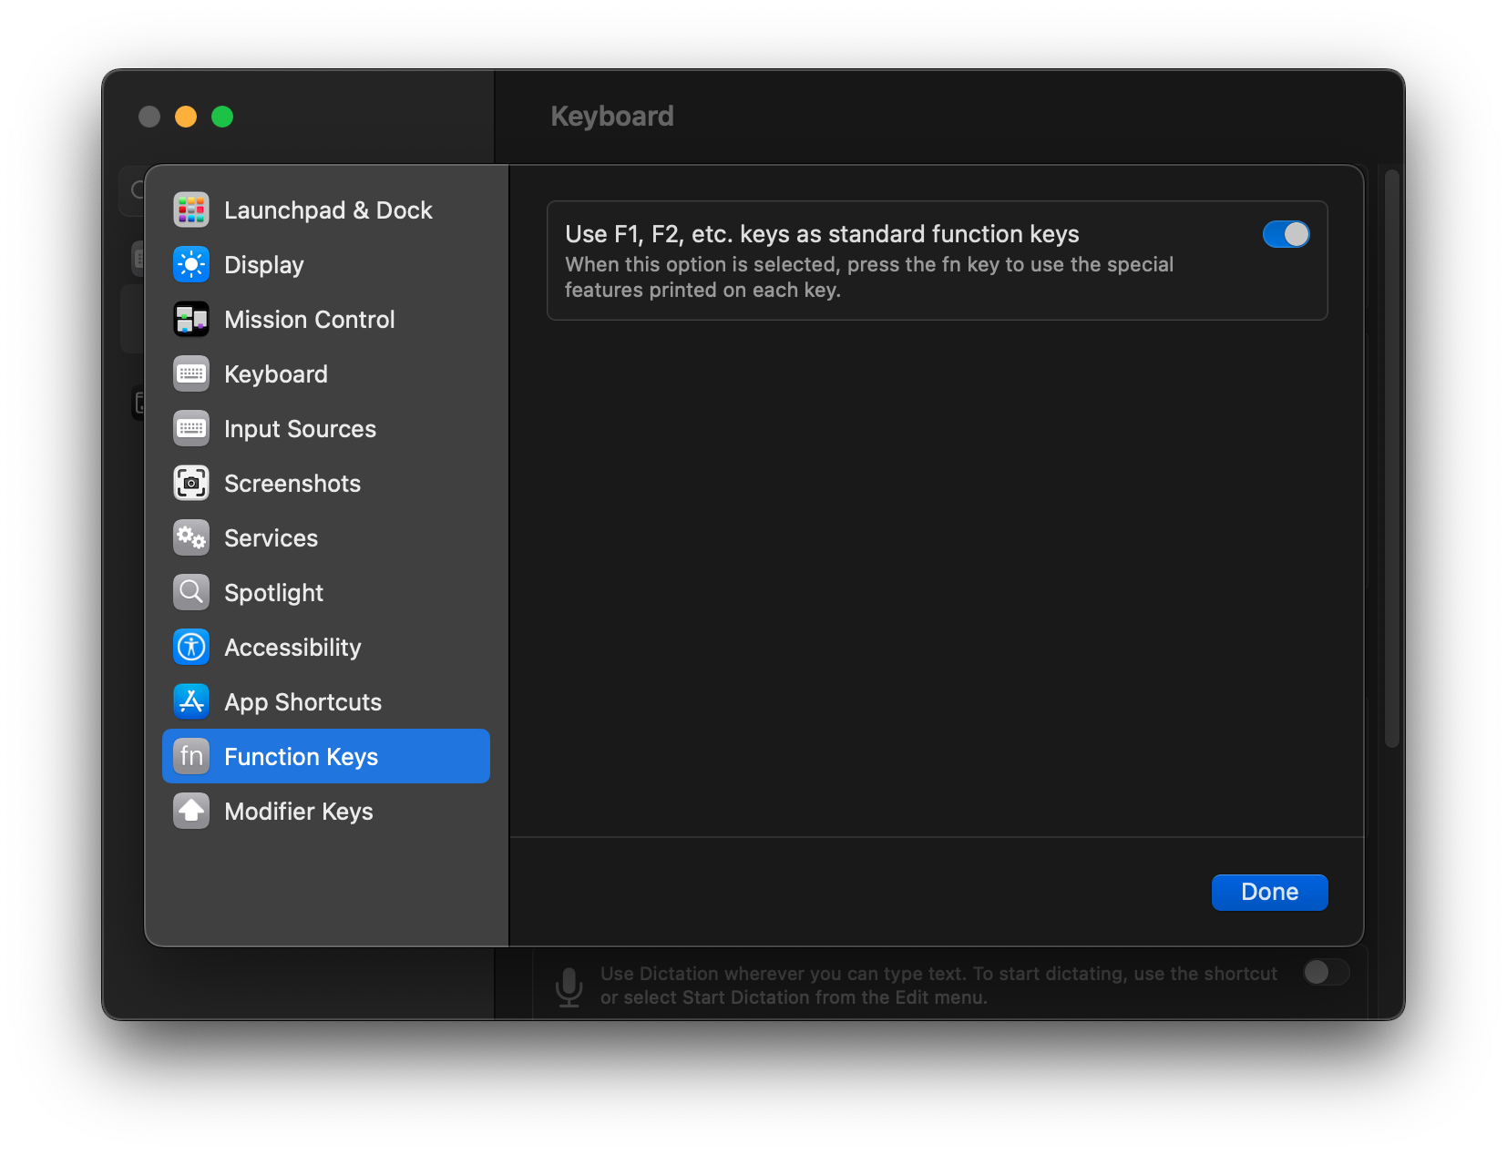The image size is (1507, 1155).
Task: Select Launchpad & Dock category
Action: [326, 210]
